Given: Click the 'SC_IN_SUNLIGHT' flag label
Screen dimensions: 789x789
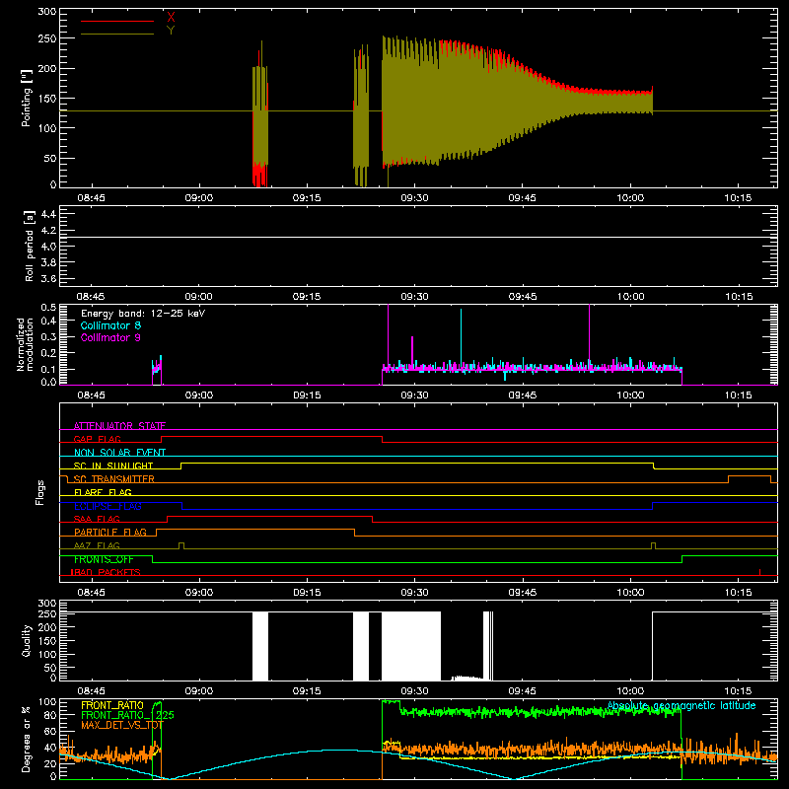Looking at the screenshot, I should (x=113, y=466).
